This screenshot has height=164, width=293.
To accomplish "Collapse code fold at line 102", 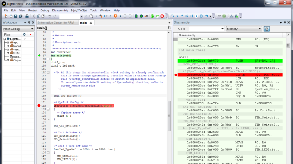I will (x=48, y=72).
